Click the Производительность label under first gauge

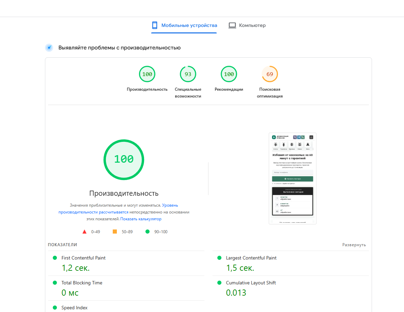tap(147, 89)
